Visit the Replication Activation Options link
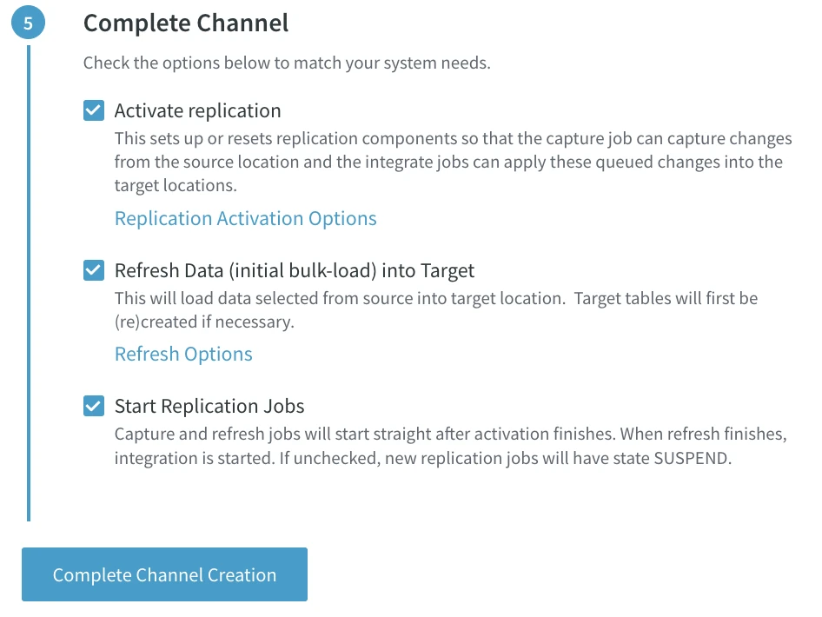Image resolution: width=822 pixels, height=617 pixels. click(245, 218)
